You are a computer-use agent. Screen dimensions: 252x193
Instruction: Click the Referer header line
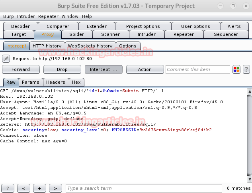(x=78, y=124)
